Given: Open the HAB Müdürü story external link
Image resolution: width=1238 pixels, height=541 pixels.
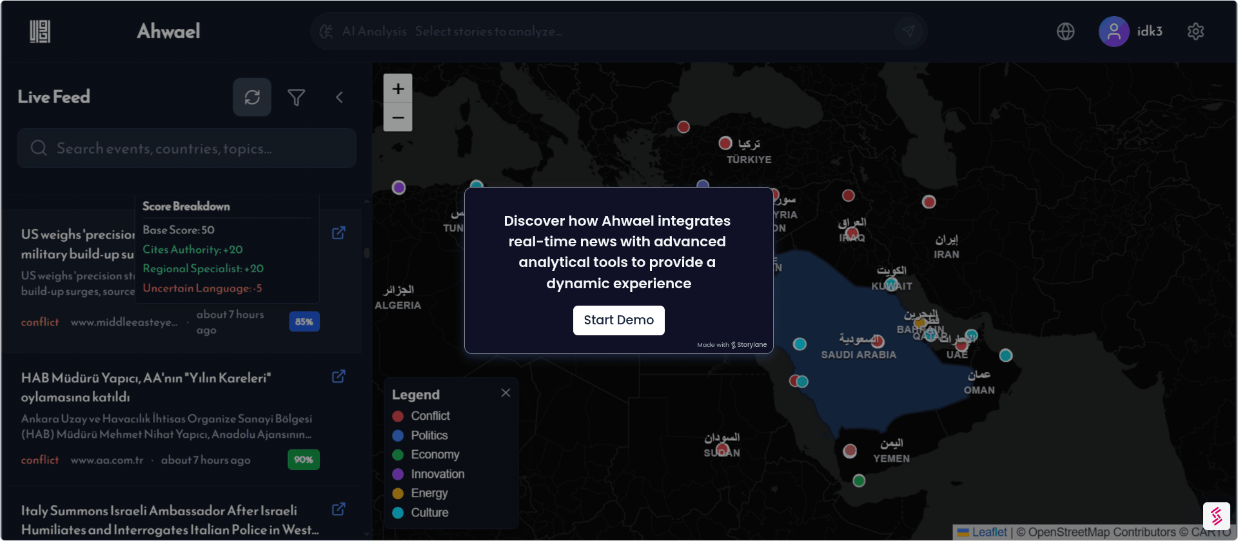Looking at the screenshot, I should 339,377.
